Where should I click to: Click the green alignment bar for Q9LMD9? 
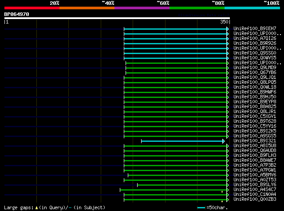[176, 68]
